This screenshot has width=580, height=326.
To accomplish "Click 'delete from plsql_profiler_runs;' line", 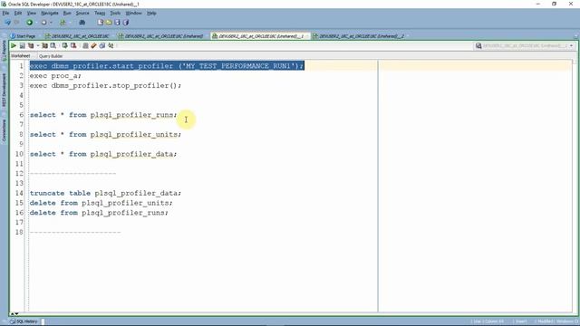I will 99,213.
